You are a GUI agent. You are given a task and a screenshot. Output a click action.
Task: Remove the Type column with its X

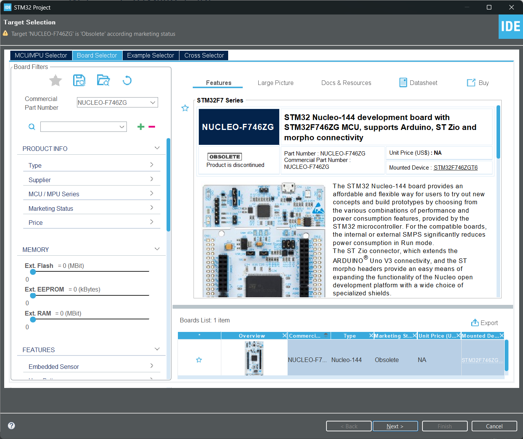[x=371, y=335]
